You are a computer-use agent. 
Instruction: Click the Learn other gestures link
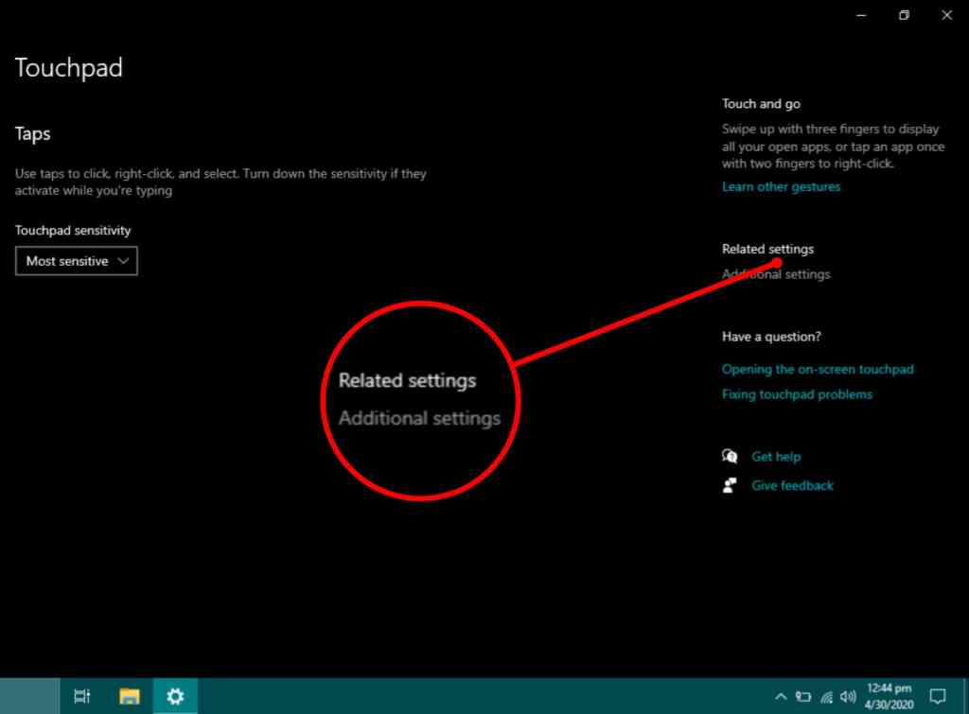coord(782,186)
